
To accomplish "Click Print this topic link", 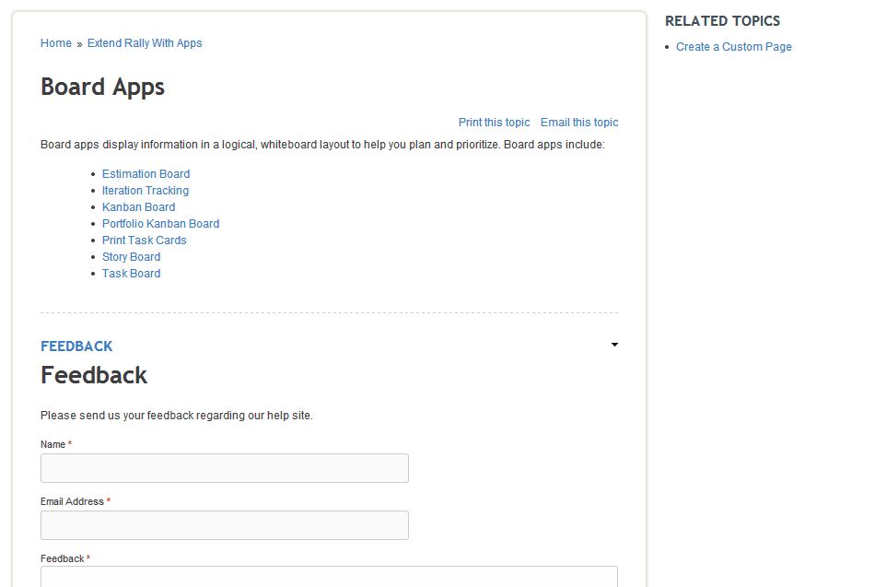I will [494, 123].
